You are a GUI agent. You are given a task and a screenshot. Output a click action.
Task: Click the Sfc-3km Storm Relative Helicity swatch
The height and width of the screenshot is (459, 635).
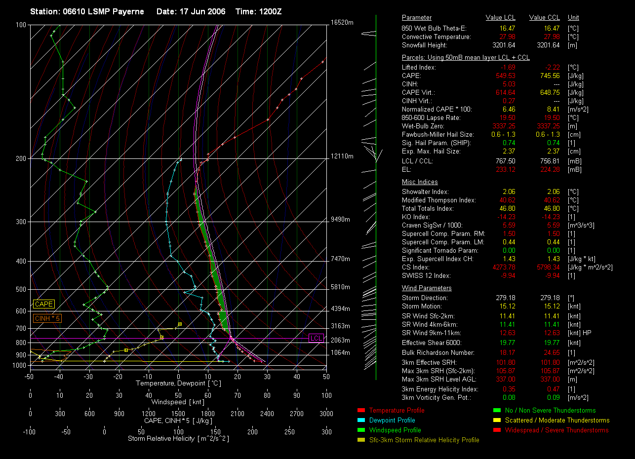coord(360,440)
